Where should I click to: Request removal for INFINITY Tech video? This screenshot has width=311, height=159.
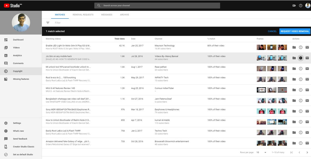(x=301, y=79)
